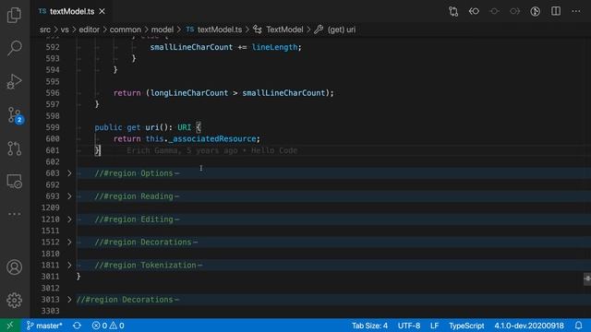The width and height of the screenshot is (591, 332).
Task: Expand the folded region Tokenization
Action: click(x=69, y=265)
